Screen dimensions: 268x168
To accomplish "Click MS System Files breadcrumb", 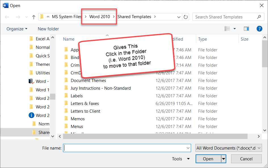I will pos(67,17).
